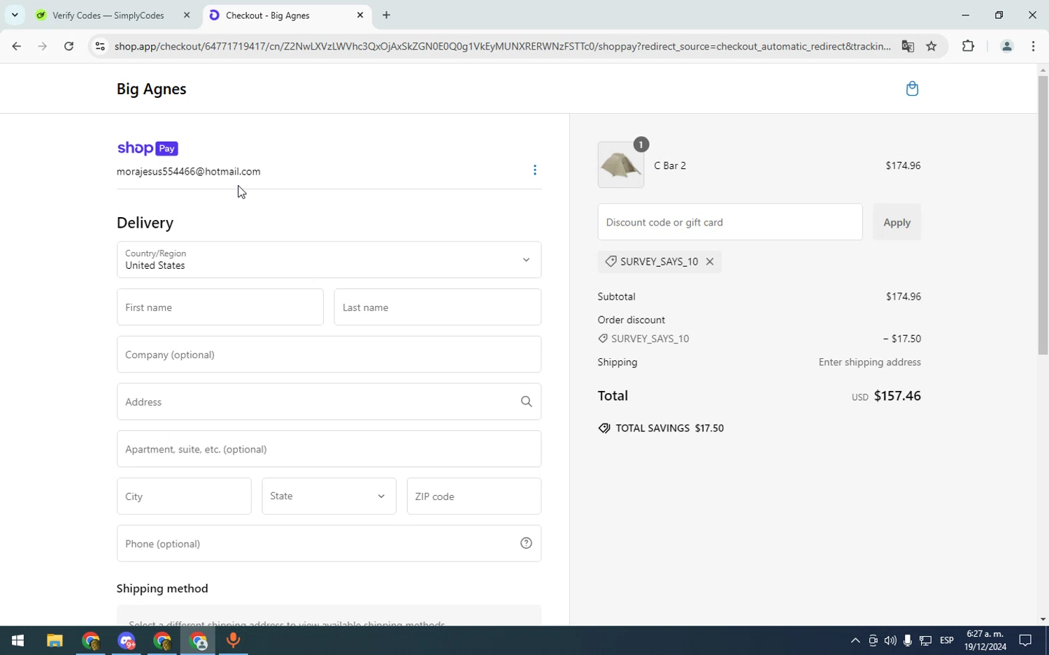
Task: Select the Checkout - Big Agnes tab
Action: coord(268,15)
